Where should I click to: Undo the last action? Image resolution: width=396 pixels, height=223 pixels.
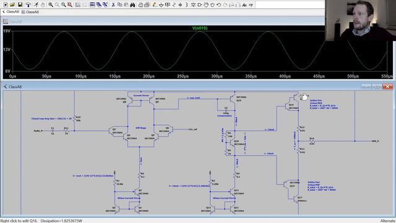(218, 4)
